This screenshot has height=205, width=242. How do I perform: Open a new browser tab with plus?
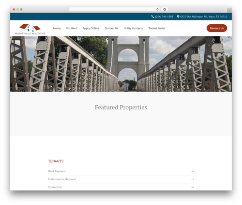(229, 11)
